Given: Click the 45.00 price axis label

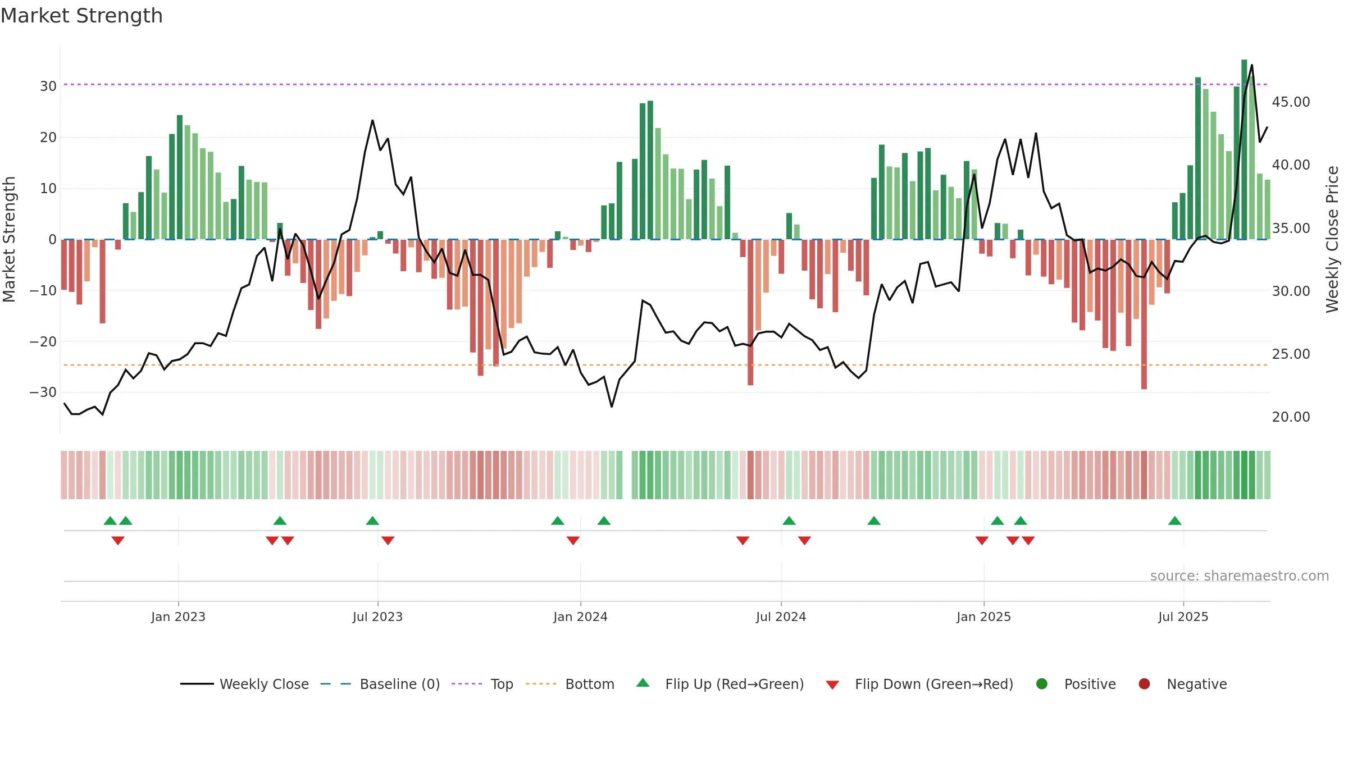Looking at the screenshot, I should coord(1291,102).
